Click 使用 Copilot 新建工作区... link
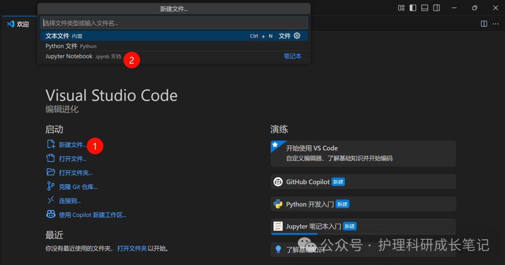 click(x=93, y=215)
